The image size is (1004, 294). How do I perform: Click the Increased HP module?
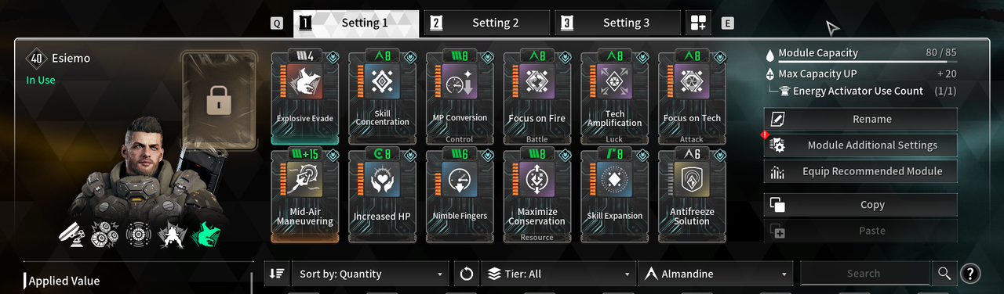(x=383, y=195)
